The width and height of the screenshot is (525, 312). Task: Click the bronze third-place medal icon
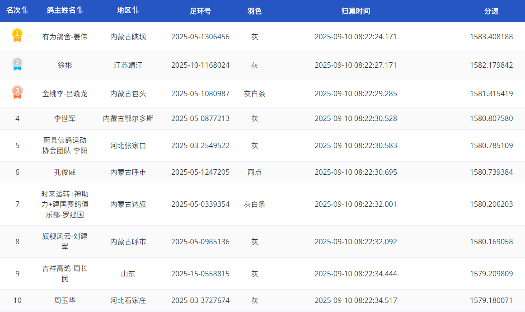(17, 93)
